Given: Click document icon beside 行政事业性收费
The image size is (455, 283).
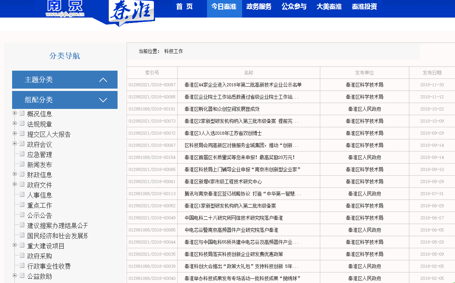Looking at the screenshot, I should pos(22,266).
